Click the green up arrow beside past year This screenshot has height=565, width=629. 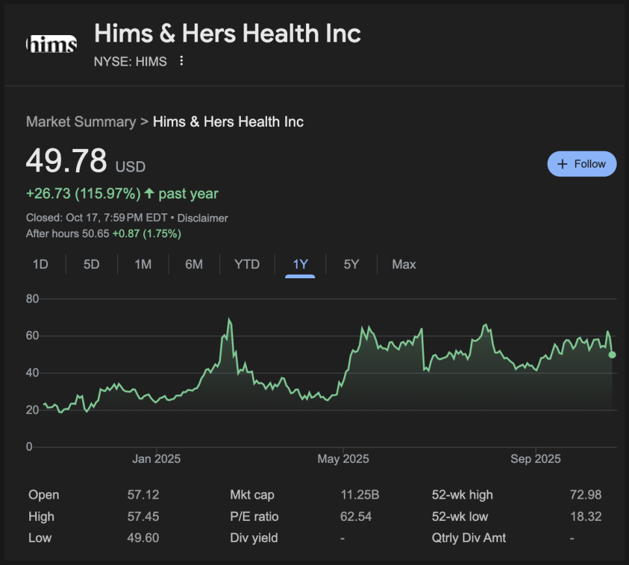149,194
